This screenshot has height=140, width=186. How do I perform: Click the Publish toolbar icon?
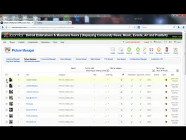click(113, 51)
